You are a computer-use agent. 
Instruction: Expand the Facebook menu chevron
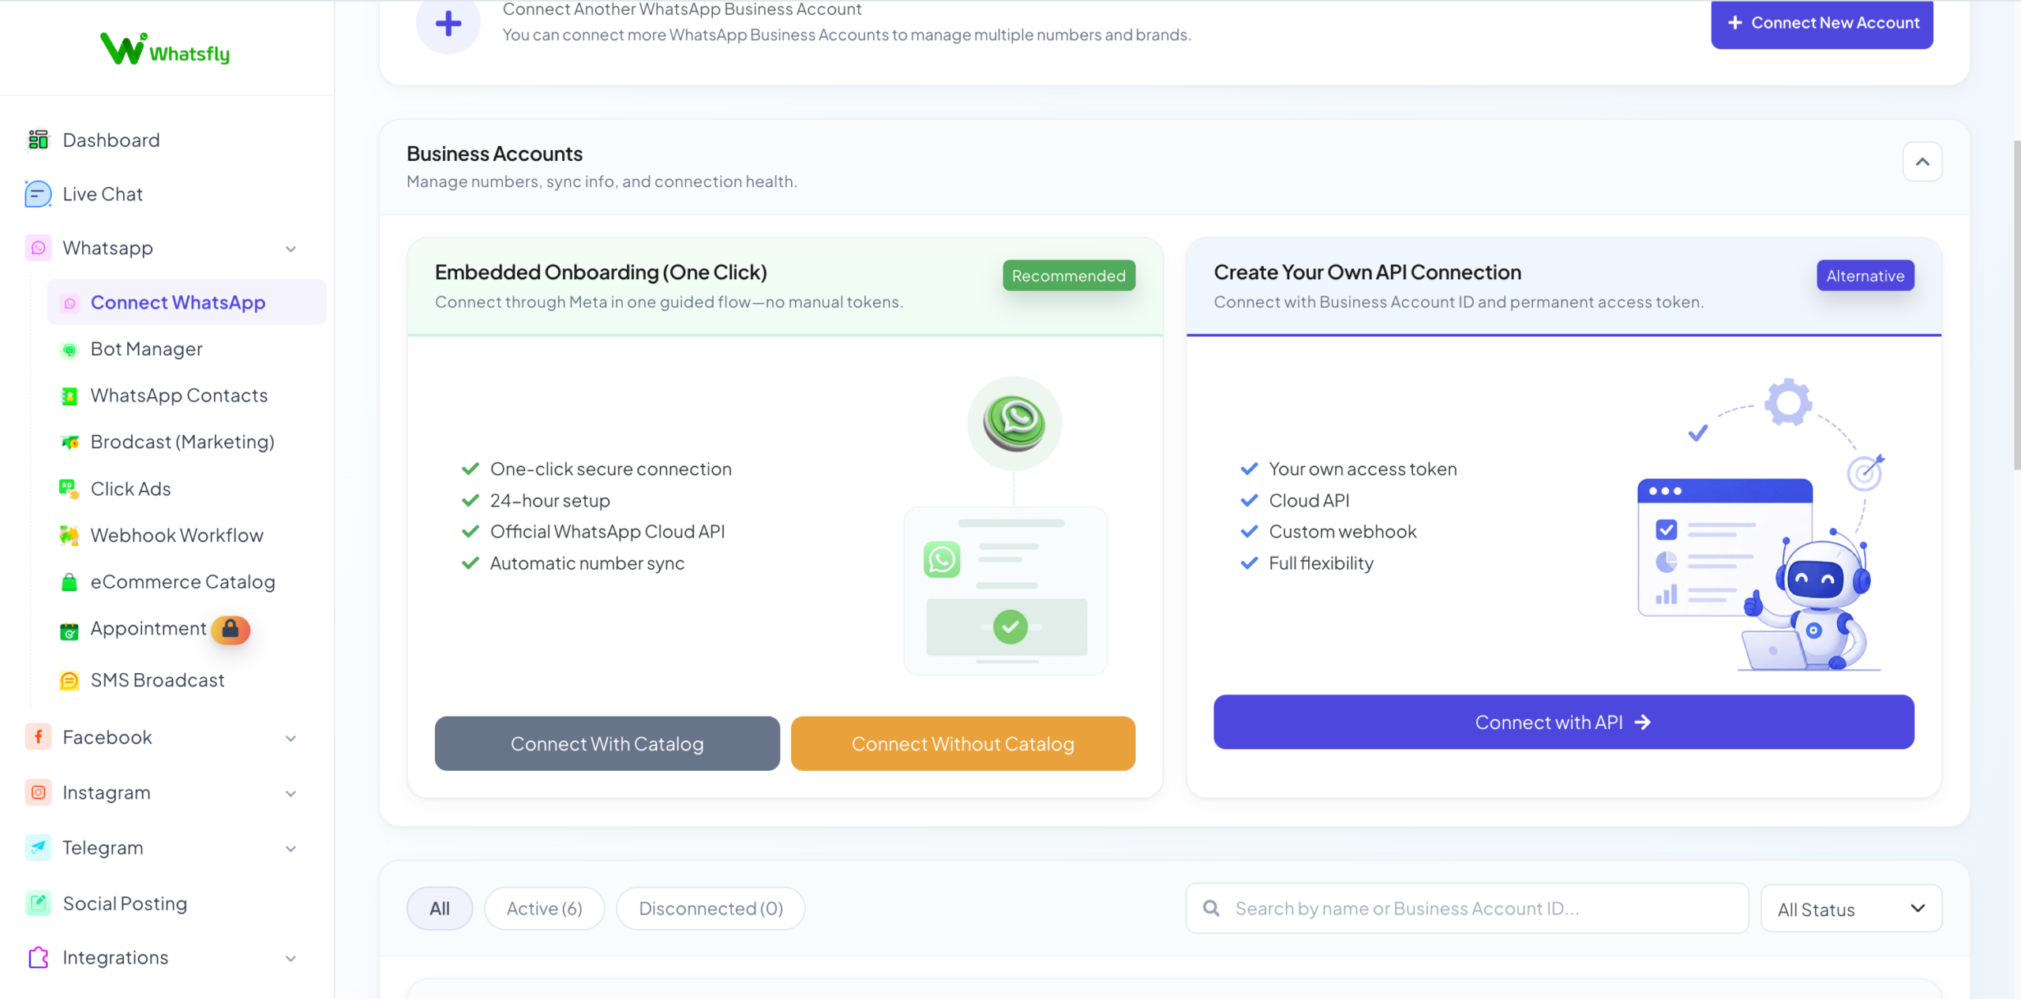click(x=291, y=739)
